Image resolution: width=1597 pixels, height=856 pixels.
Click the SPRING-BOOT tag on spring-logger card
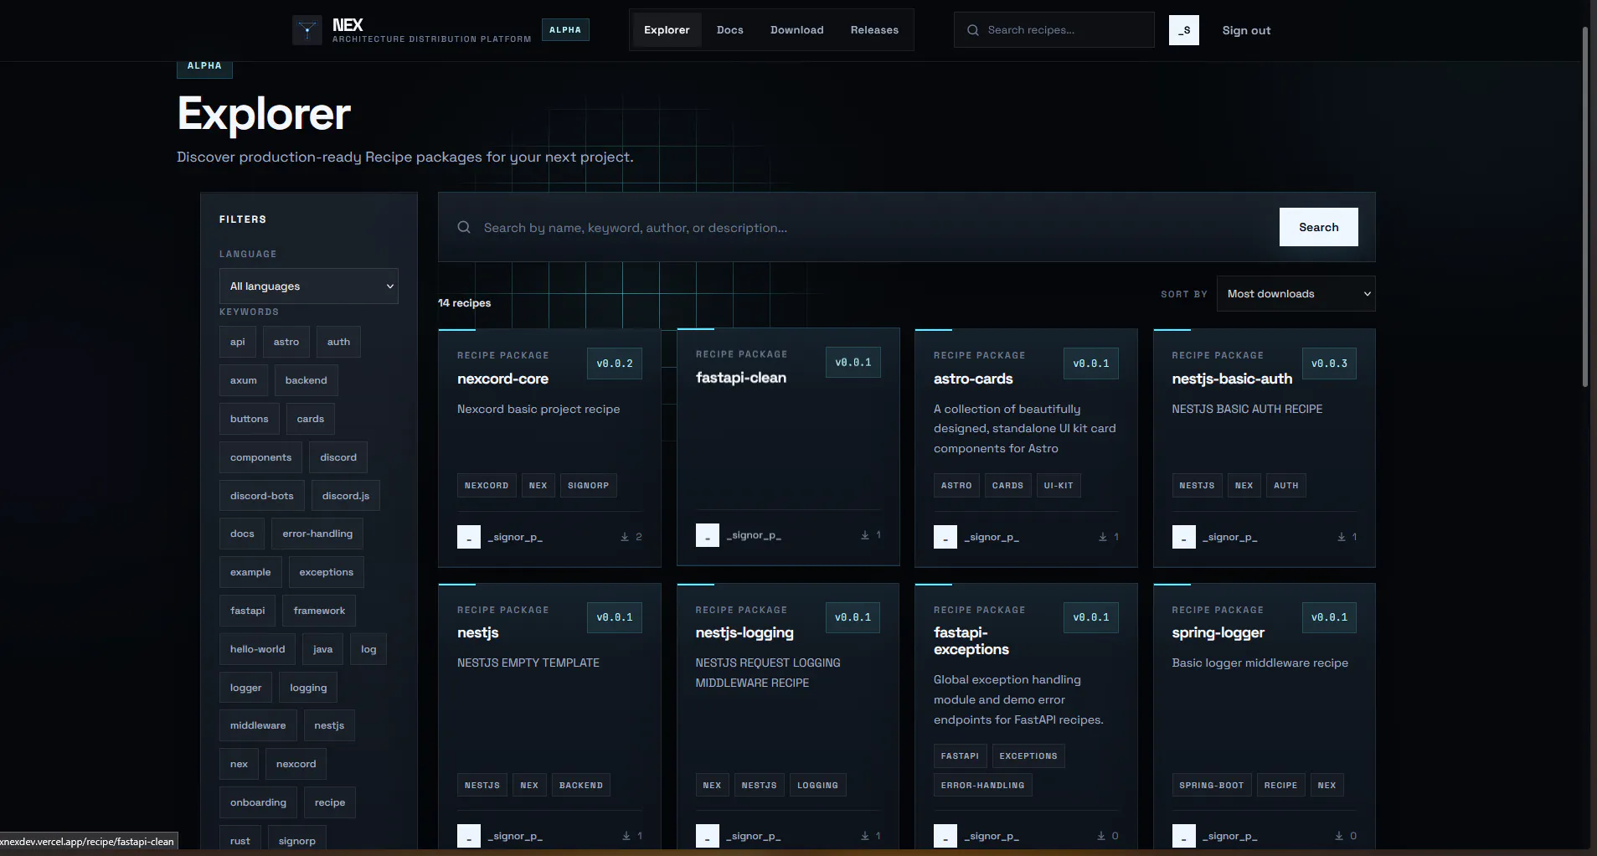tap(1212, 786)
